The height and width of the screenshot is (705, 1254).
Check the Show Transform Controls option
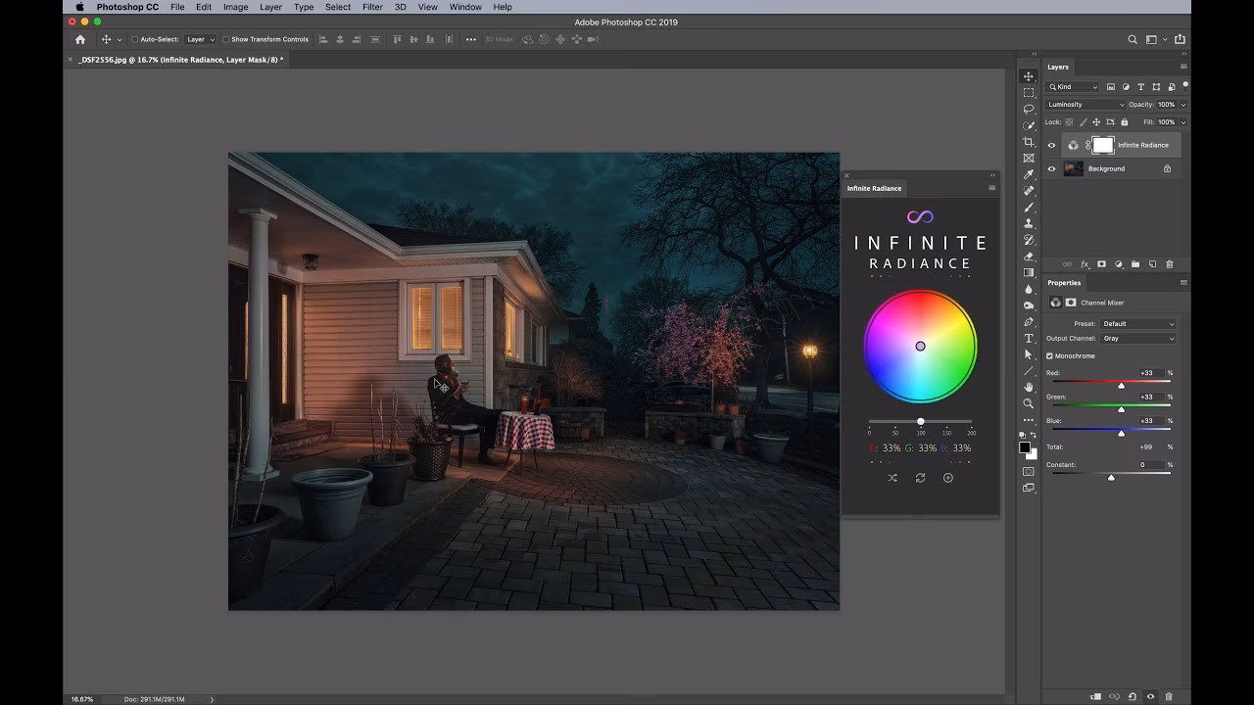click(x=227, y=39)
